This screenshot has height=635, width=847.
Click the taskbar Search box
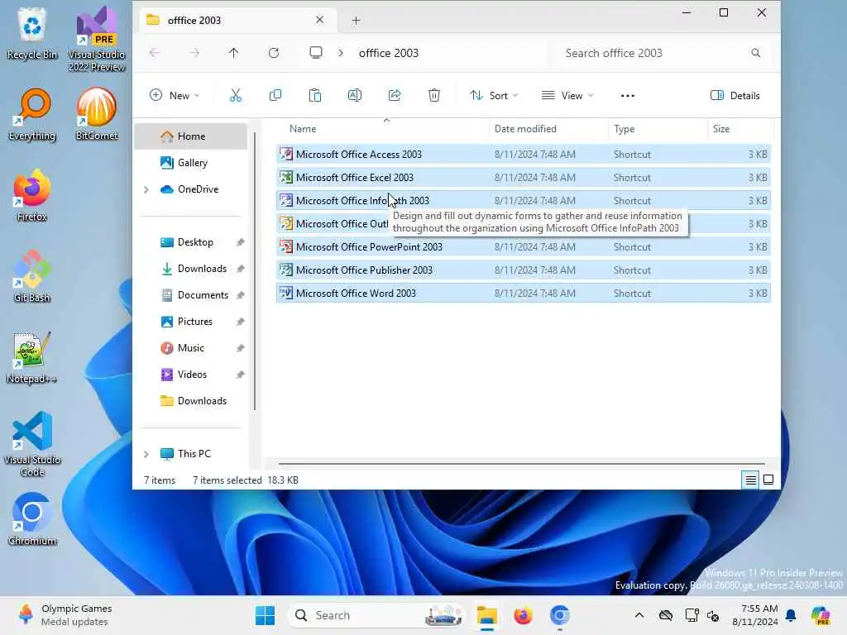pyautogui.click(x=376, y=615)
